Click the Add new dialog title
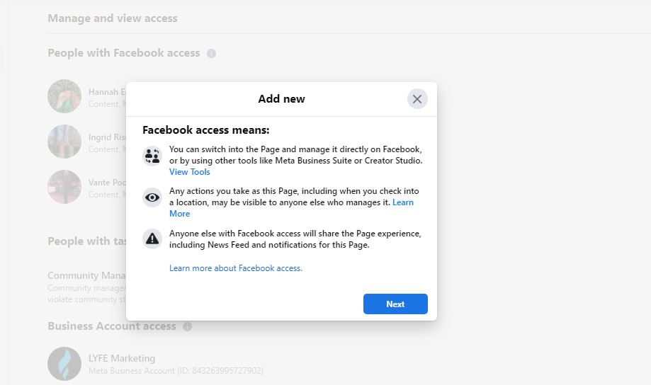This screenshot has width=651, height=385. click(x=281, y=99)
